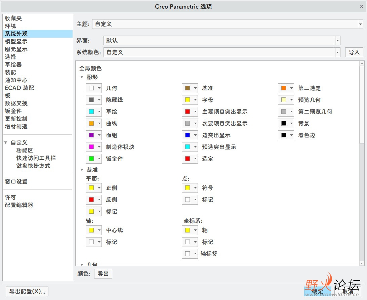Cancel with the 取消 button
The image size is (367, 300).
coord(348,291)
